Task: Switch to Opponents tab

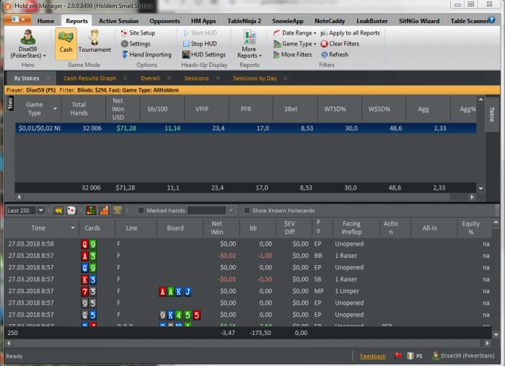Action: coord(164,21)
